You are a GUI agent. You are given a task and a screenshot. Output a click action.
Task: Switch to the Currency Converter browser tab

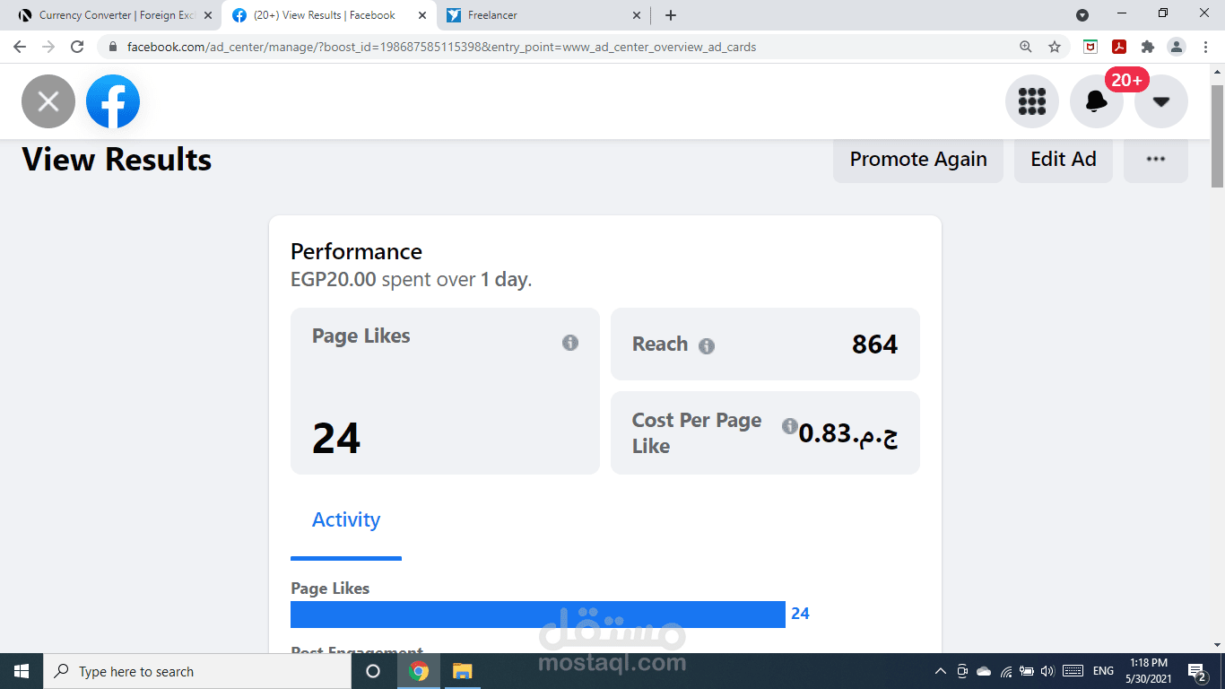[x=117, y=15]
